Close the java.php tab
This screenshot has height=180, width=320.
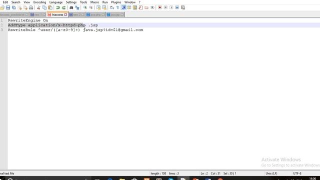click(103, 14)
